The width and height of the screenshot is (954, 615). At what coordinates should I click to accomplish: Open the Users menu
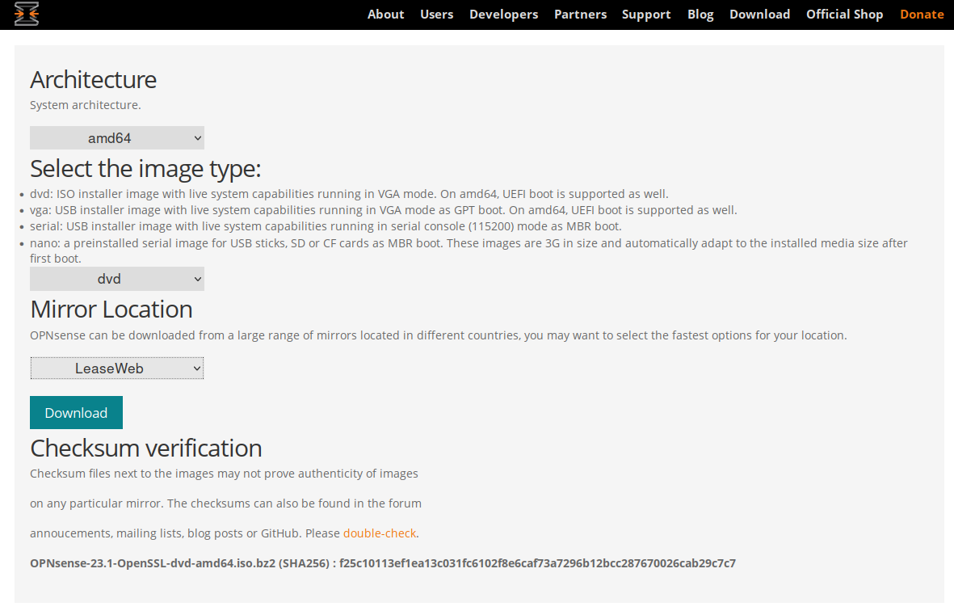pyautogui.click(x=436, y=14)
